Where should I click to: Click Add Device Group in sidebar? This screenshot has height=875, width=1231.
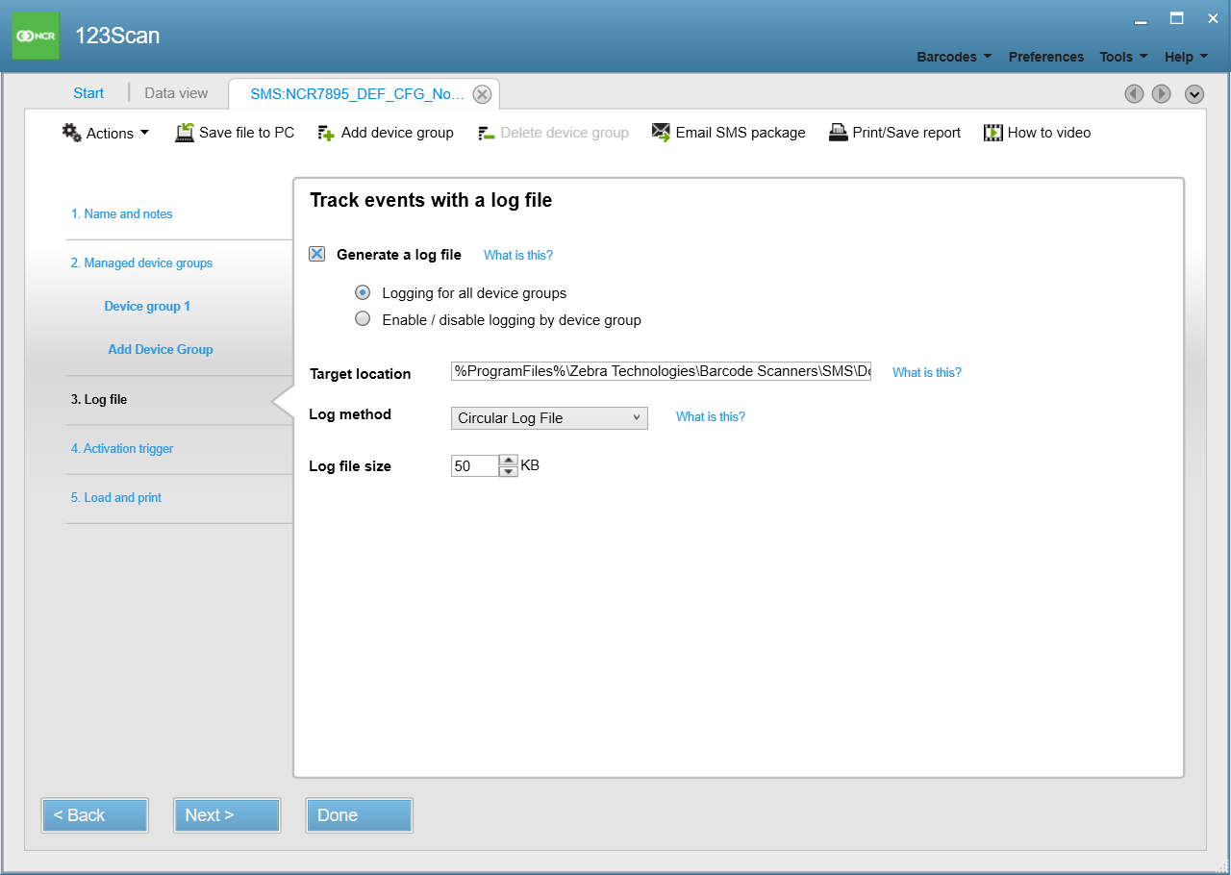point(161,349)
